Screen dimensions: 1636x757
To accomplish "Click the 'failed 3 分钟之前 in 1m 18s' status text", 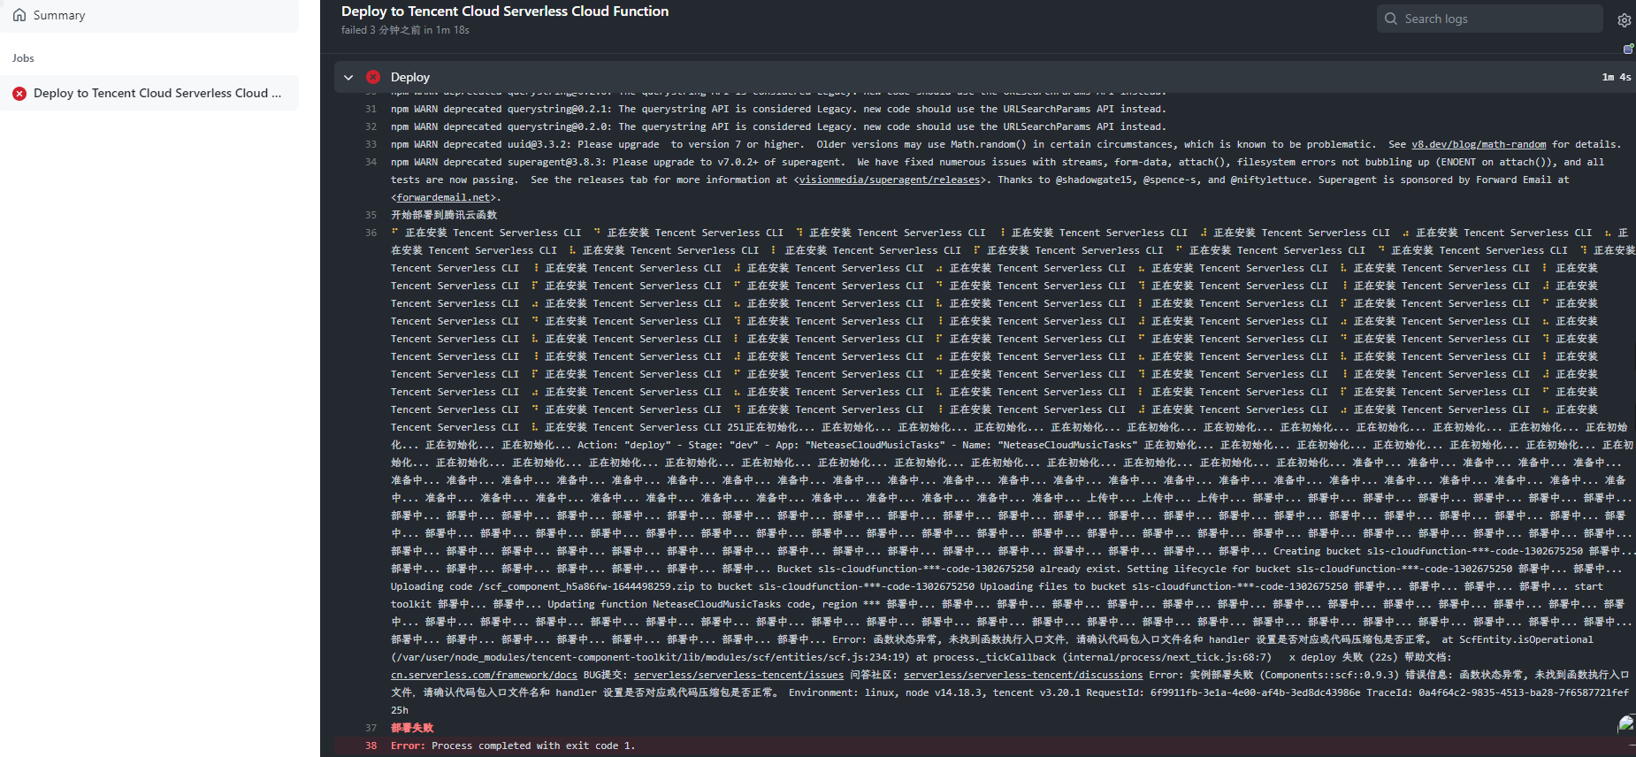I will pos(405,30).
